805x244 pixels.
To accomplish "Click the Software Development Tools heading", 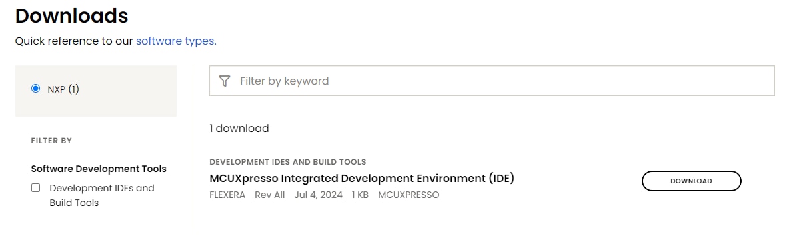I will click(99, 169).
